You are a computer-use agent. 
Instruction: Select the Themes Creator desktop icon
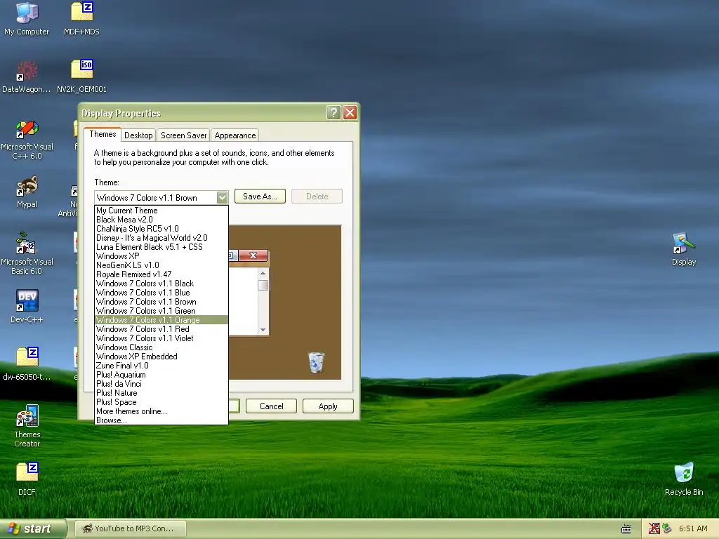click(x=27, y=426)
